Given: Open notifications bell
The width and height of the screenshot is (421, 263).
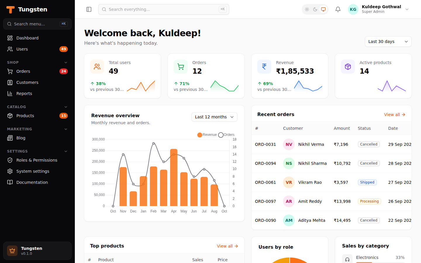Looking at the screenshot, I should click(338, 9).
